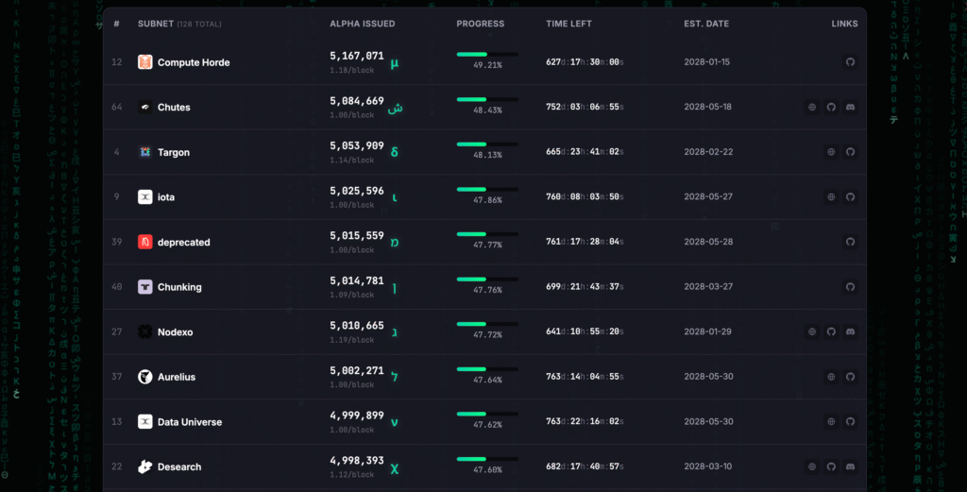Sort by the Time Left column header

point(568,24)
